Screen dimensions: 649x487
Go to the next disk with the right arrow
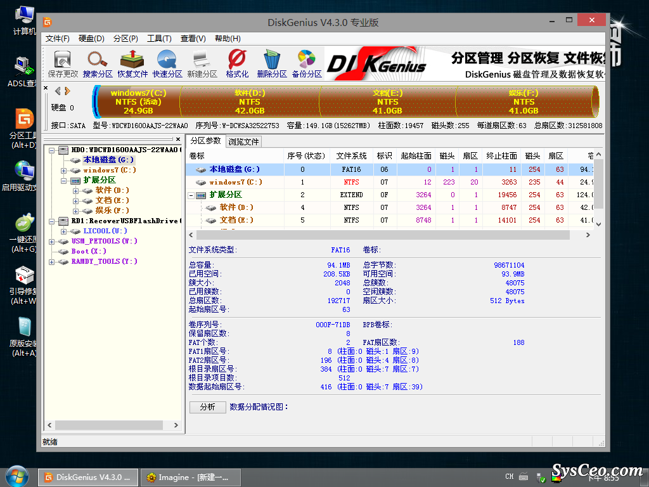(67, 91)
